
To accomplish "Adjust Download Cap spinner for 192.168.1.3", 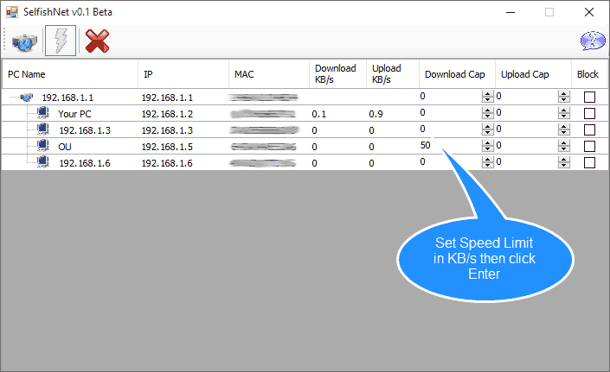I will click(487, 129).
